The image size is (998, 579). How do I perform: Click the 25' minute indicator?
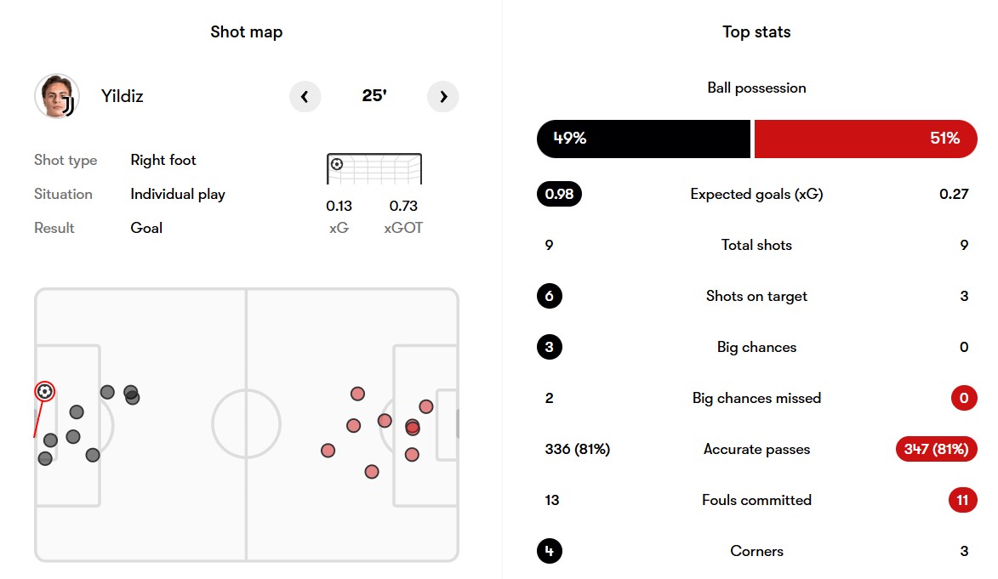[x=374, y=95]
